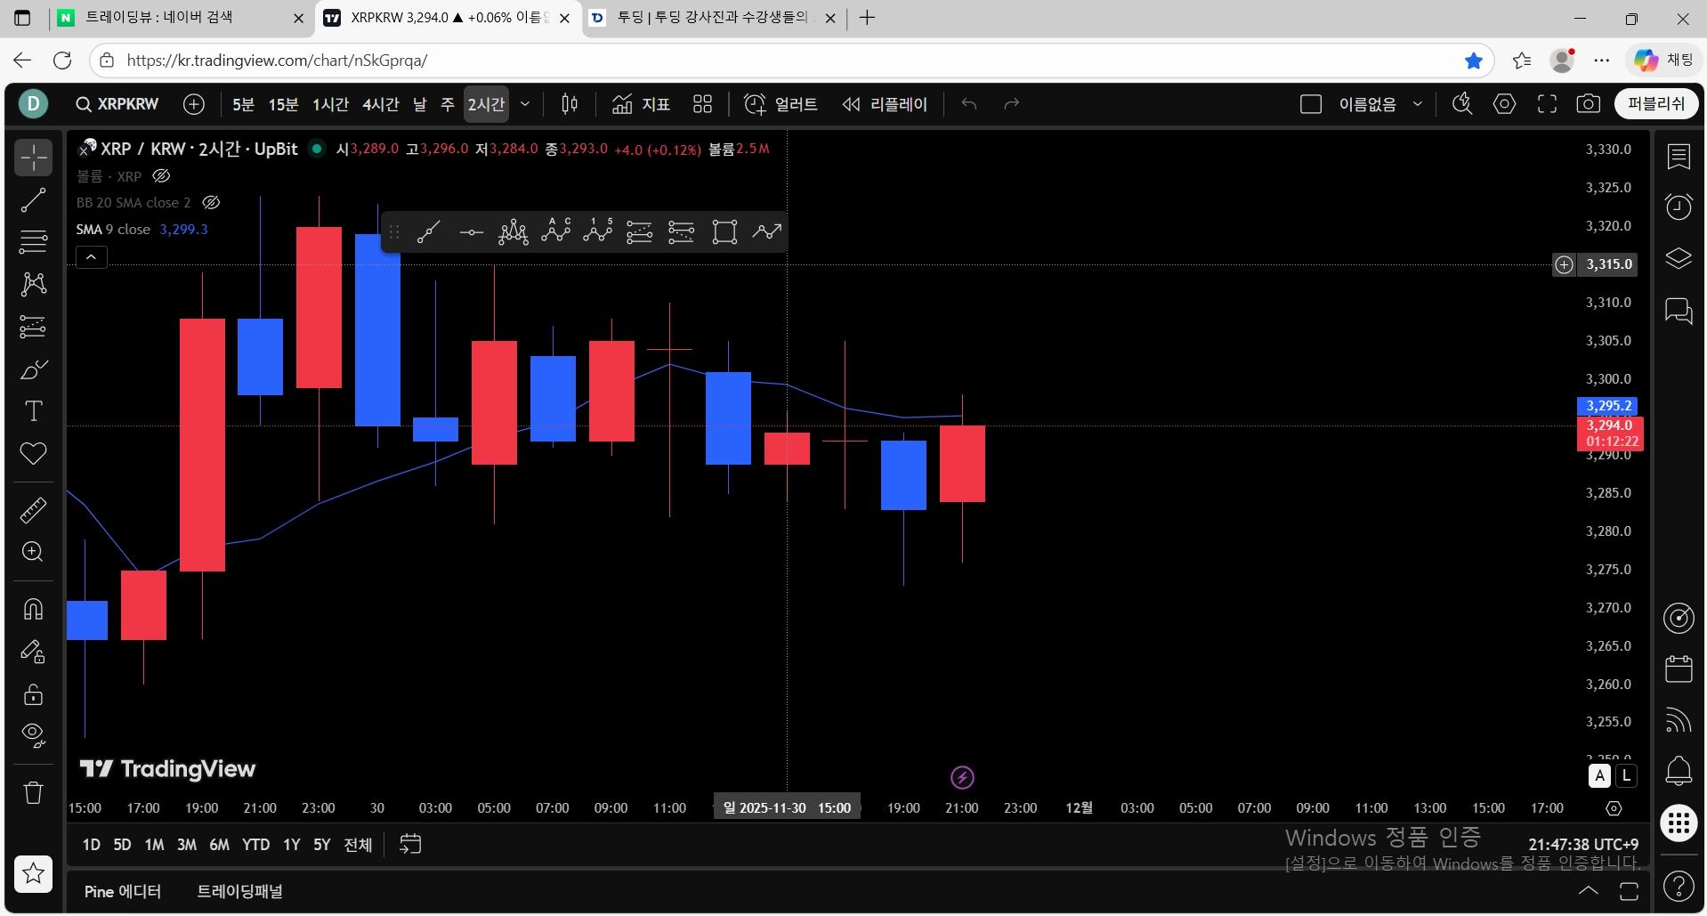Image resolution: width=1707 pixels, height=916 pixels.
Task: Add a symbol to compare
Action: [x=194, y=104]
